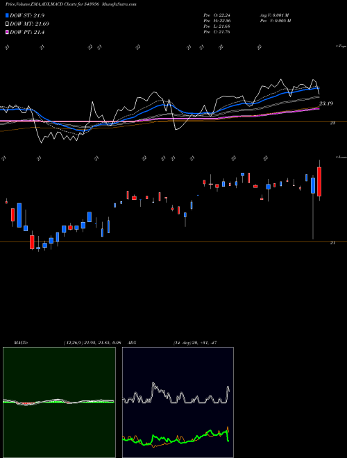Click the '<Tops' label at right edge
The height and width of the screenshot is (458, 347).
(x=341, y=46)
